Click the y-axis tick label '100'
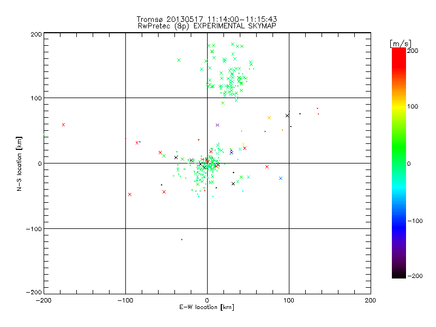 [36, 98]
